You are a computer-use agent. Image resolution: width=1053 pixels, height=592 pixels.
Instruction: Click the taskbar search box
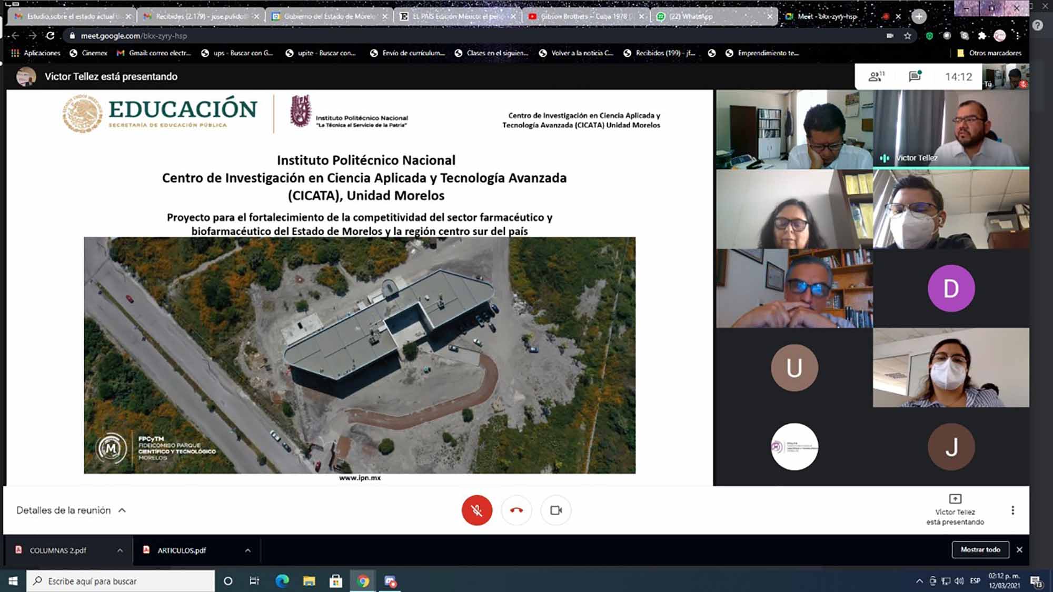(121, 581)
